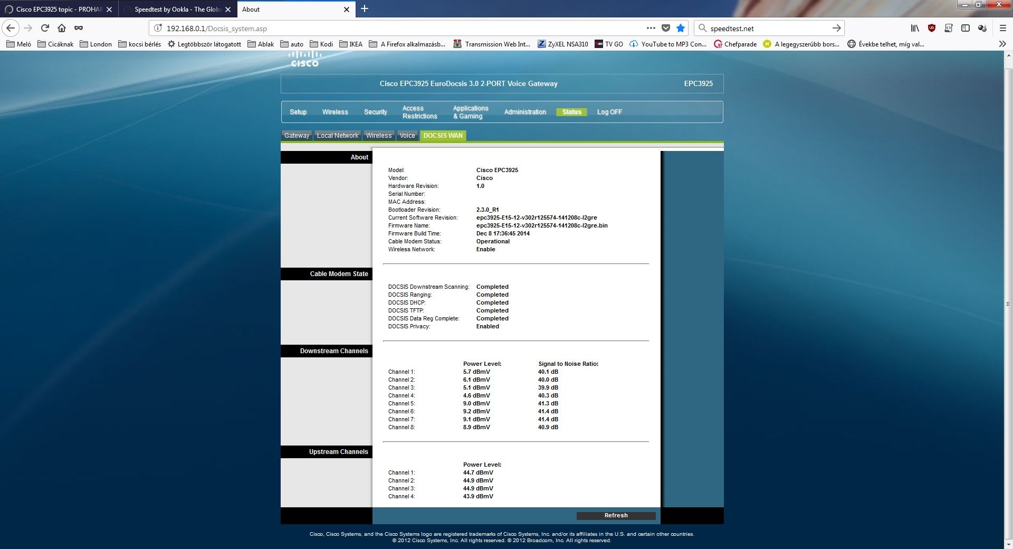This screenshot has width=1013, height=549.
Task: Open the ZyXEL NSA310 bookmark
Action: pos(563,44)
